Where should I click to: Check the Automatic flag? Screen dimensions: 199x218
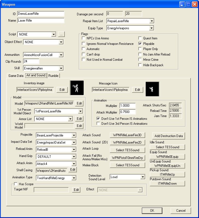coord(84,49)
